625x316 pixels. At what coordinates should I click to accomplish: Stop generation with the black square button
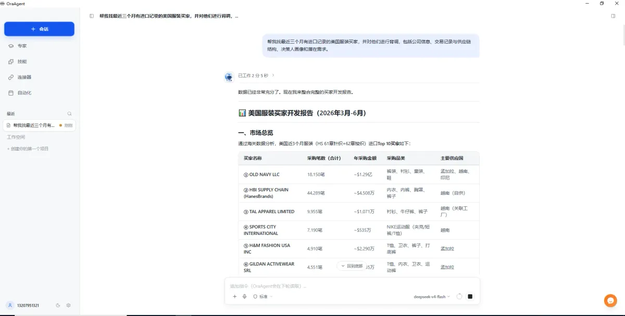click(x=470, y=296)
